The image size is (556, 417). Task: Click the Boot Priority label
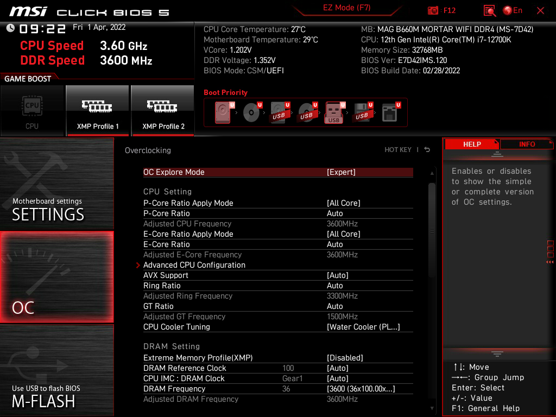tap(225, 92)
